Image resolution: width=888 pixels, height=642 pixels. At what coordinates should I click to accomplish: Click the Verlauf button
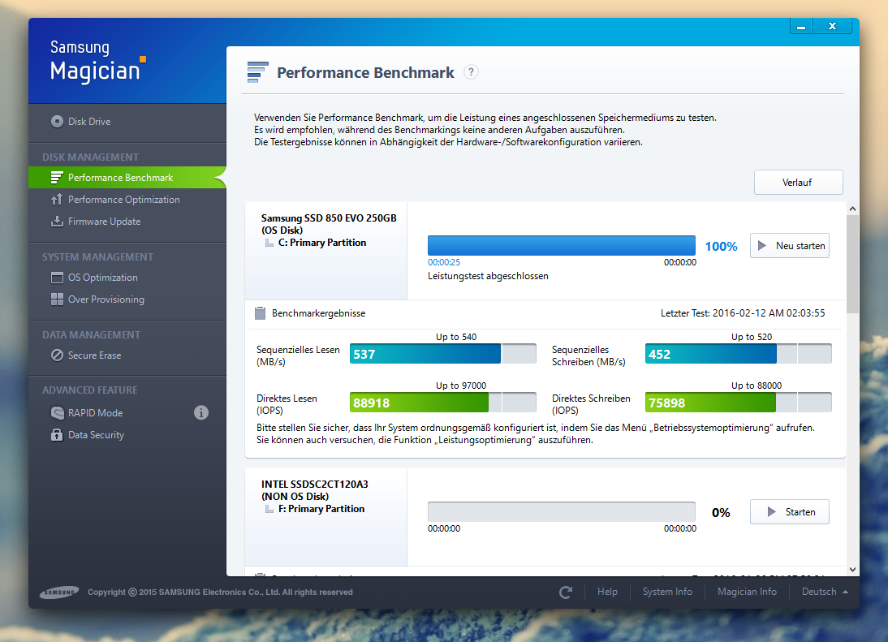[x=798, y=183]
